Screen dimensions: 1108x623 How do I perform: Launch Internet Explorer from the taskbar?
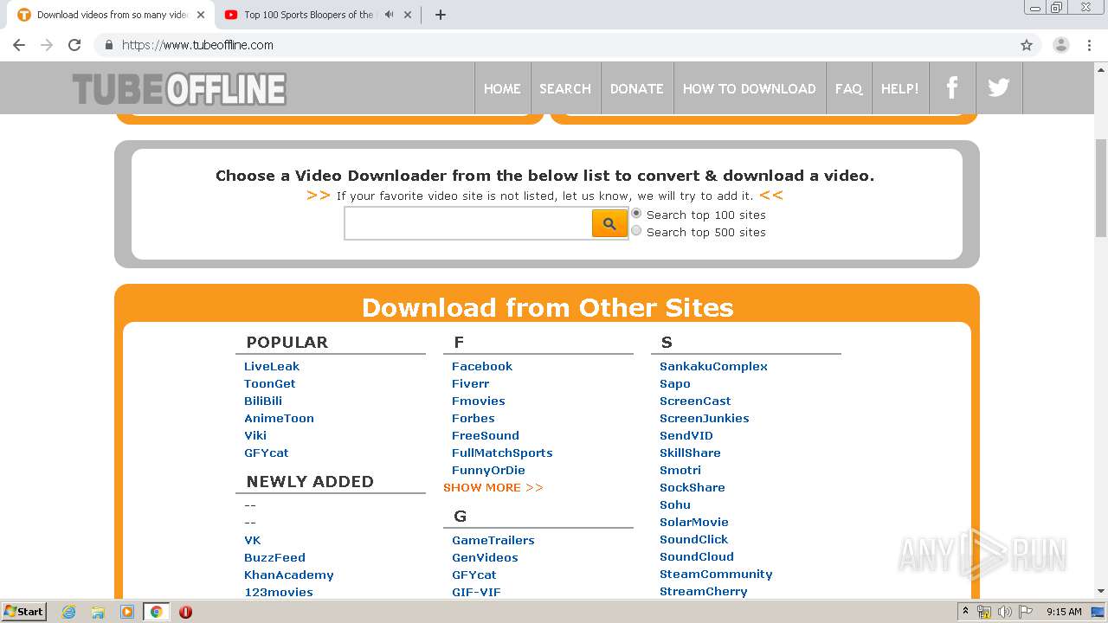(x=68, y=612)
